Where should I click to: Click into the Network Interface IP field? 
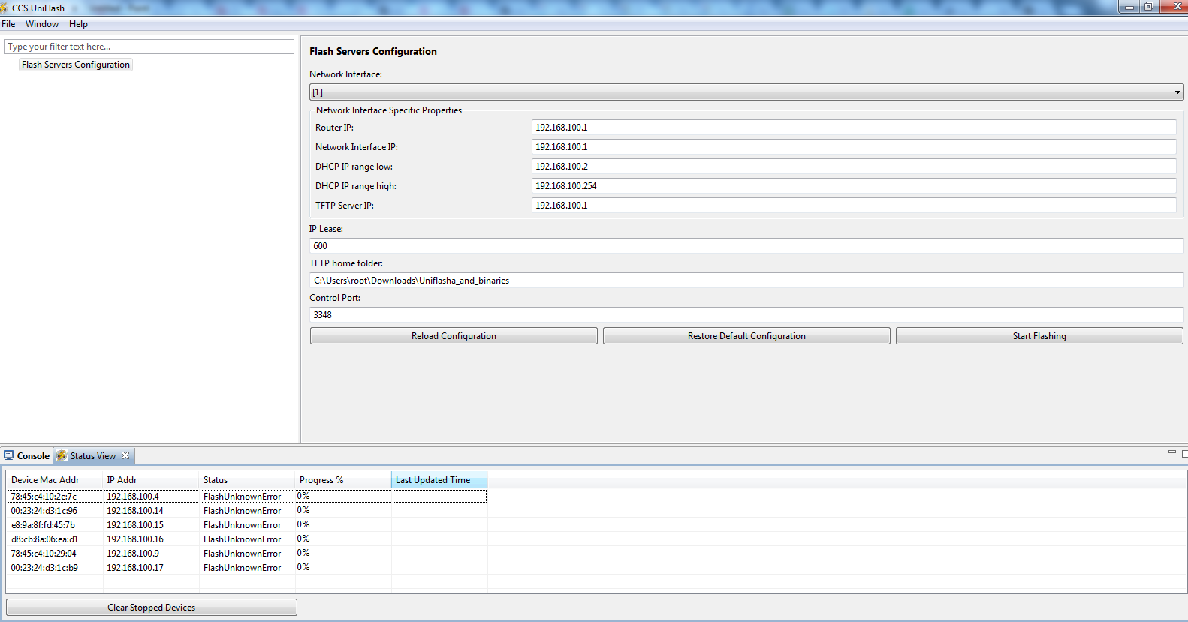coord(854,147)
